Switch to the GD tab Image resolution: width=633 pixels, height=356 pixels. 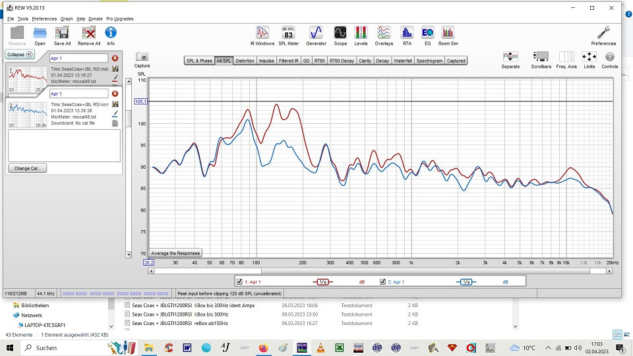pos(307,61)
